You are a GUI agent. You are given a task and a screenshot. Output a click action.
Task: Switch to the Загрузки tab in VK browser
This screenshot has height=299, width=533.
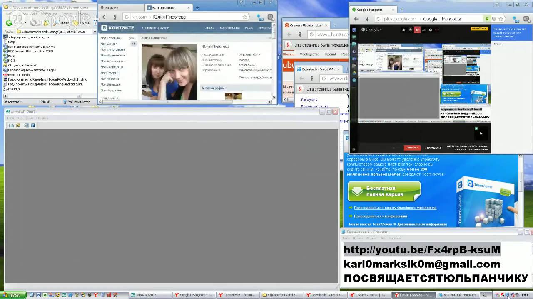[121, 7]
